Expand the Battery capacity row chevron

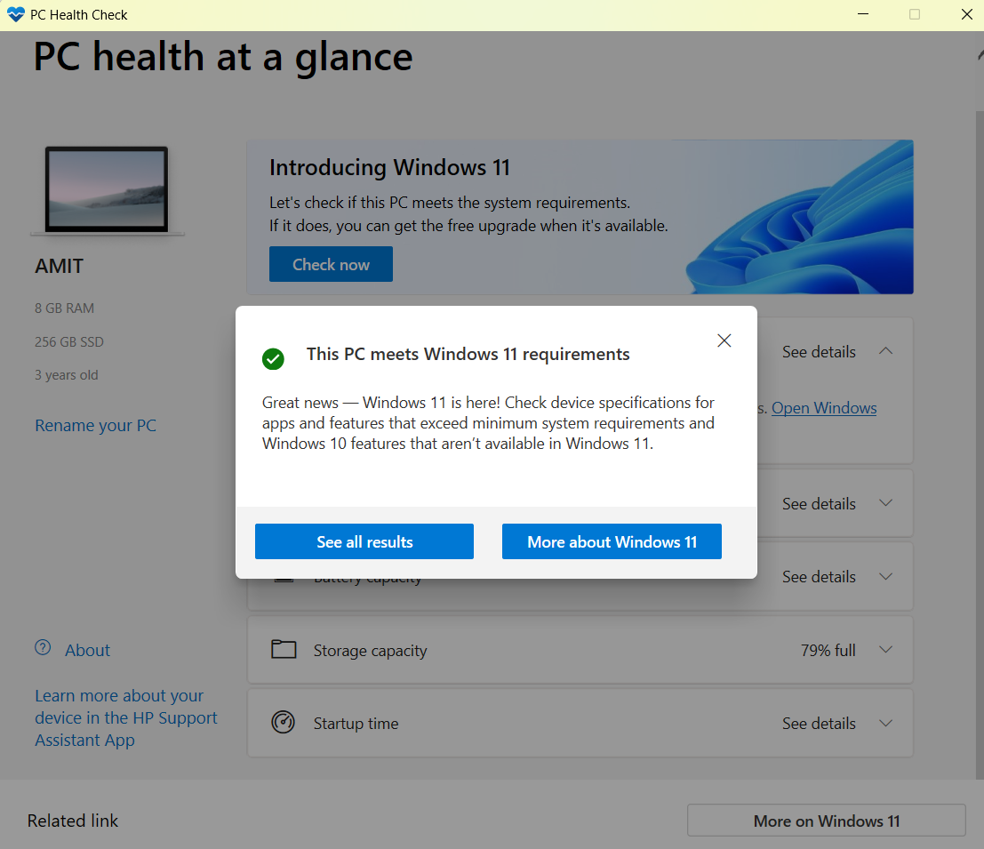point(885,576)
